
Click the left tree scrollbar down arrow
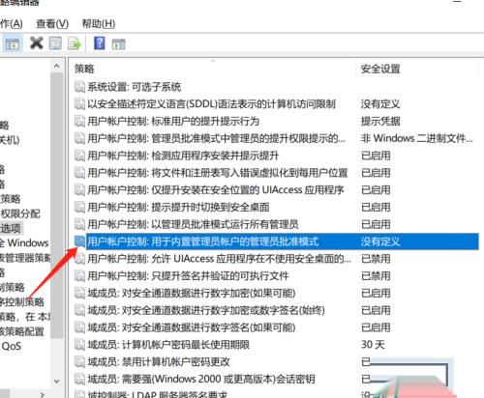(x=57, y=382)
